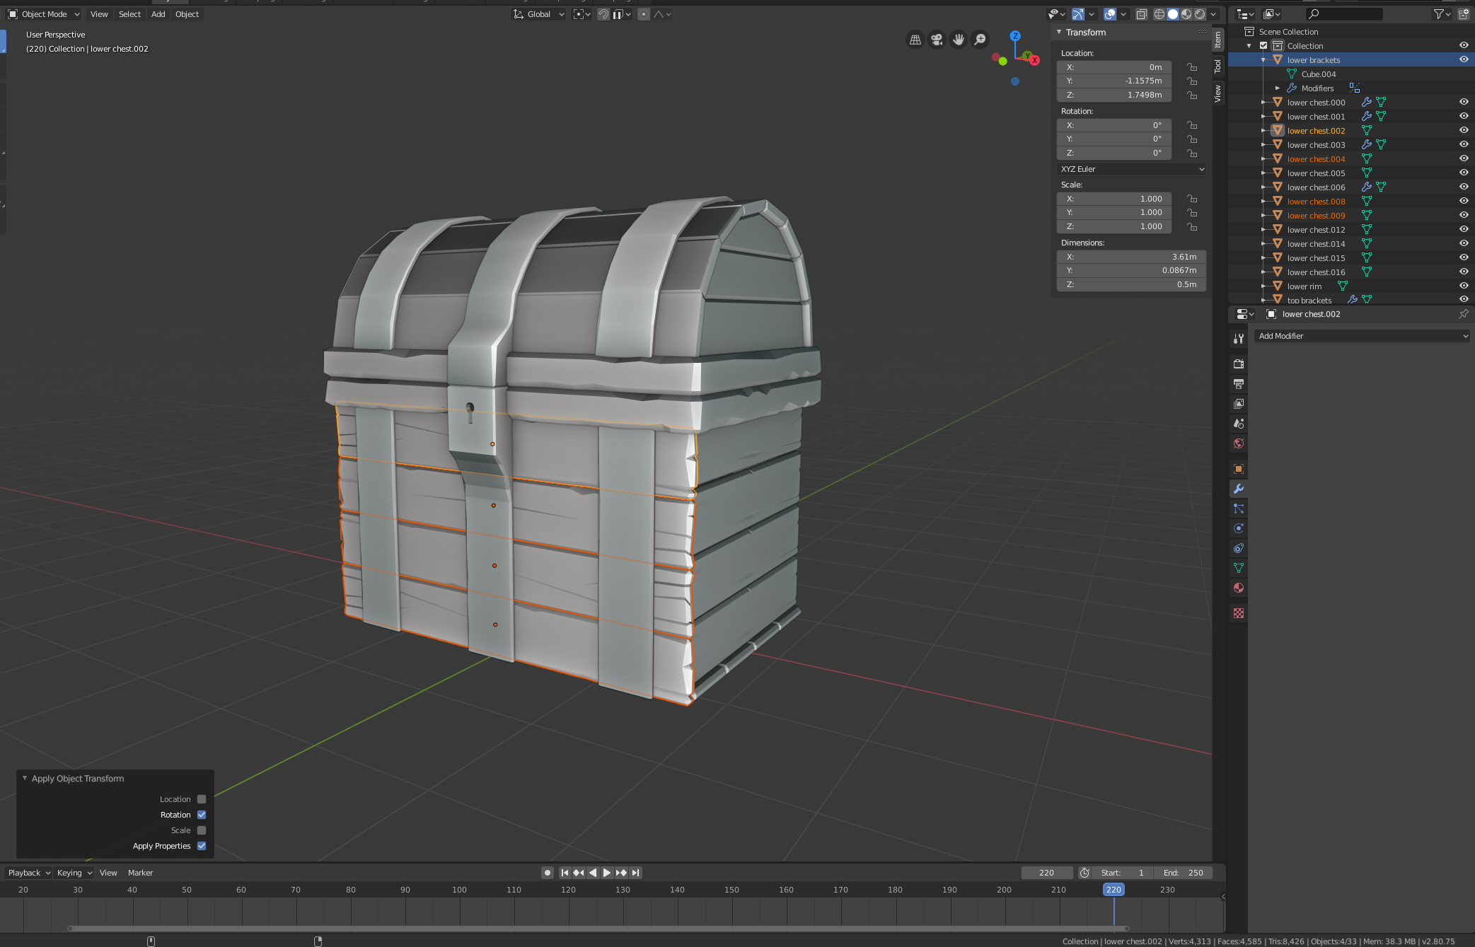Enable the Location checkbox in Apply Object Transform
Viewport: 1475px width, 947px height.
(202, 799)
